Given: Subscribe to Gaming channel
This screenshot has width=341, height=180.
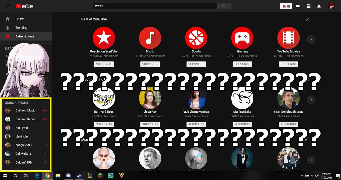Looking at the screenshot, I should (x=242, y=64).
